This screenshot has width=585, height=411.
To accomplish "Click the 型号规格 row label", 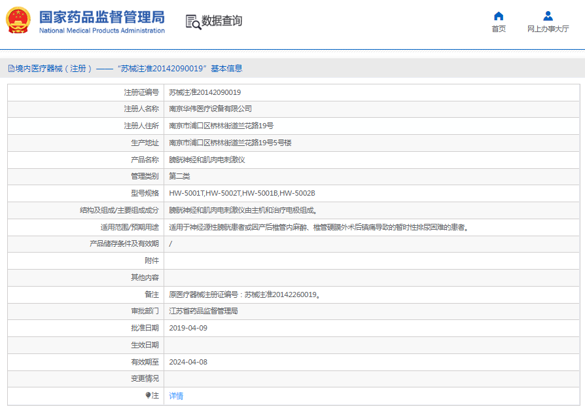I will tap(145, 193).
